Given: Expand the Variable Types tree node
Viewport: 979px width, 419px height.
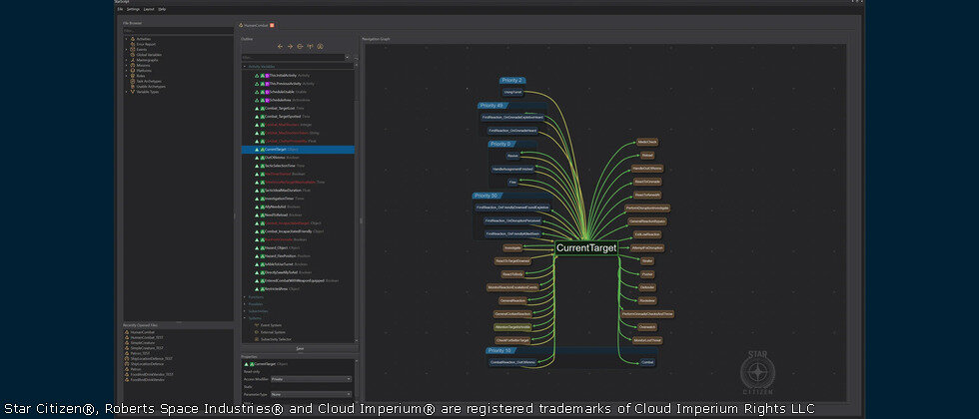Looking at the screenshot, I should [x=126, y=91].
